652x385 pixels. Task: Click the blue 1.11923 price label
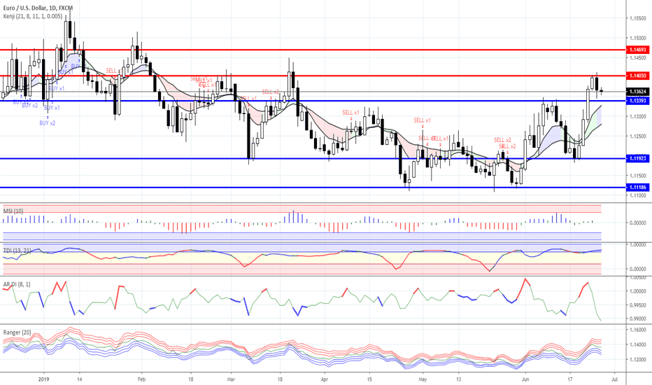(638, 159)
